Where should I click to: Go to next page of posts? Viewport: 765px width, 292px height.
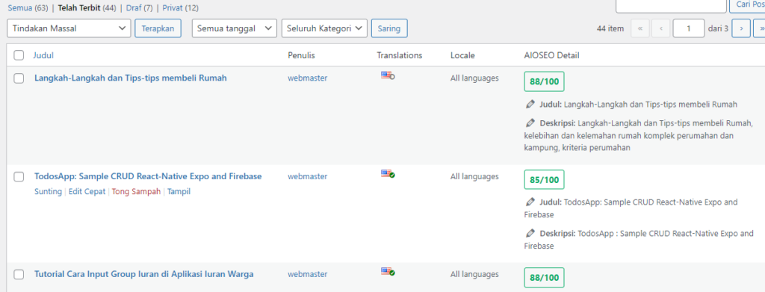(741, 28)
